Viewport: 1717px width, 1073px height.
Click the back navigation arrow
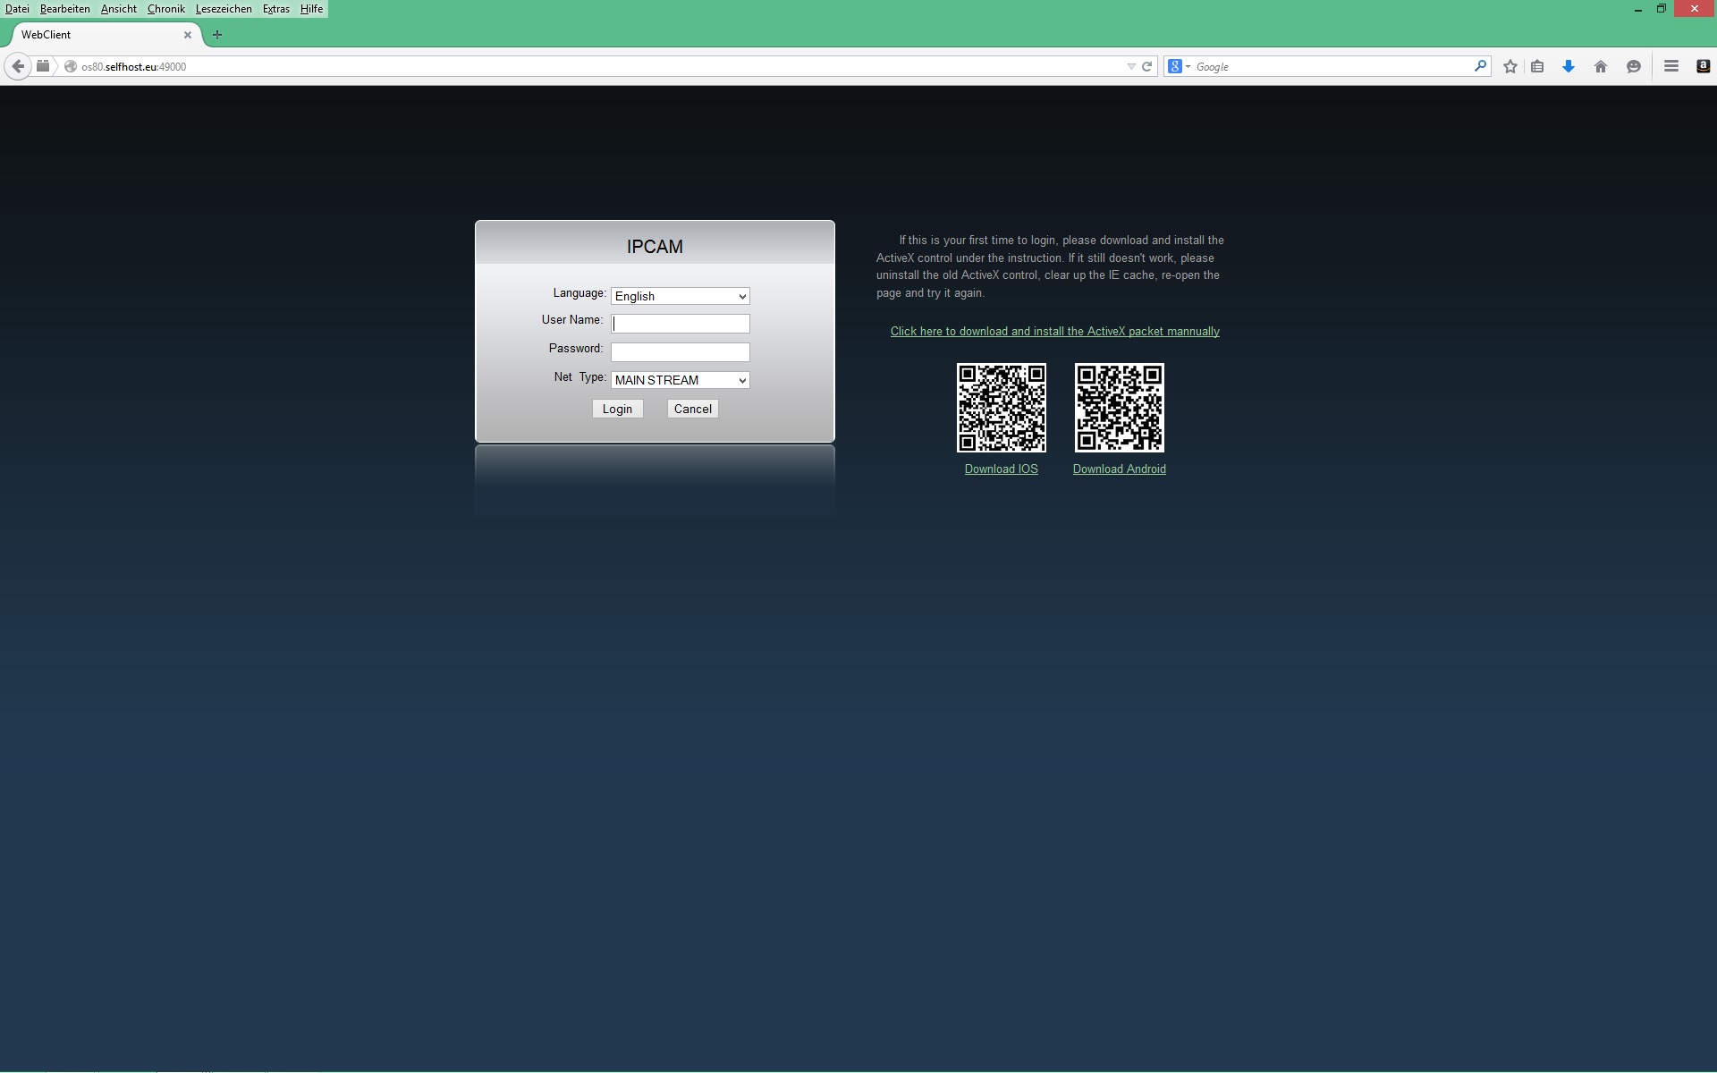[x=18, y=66]
